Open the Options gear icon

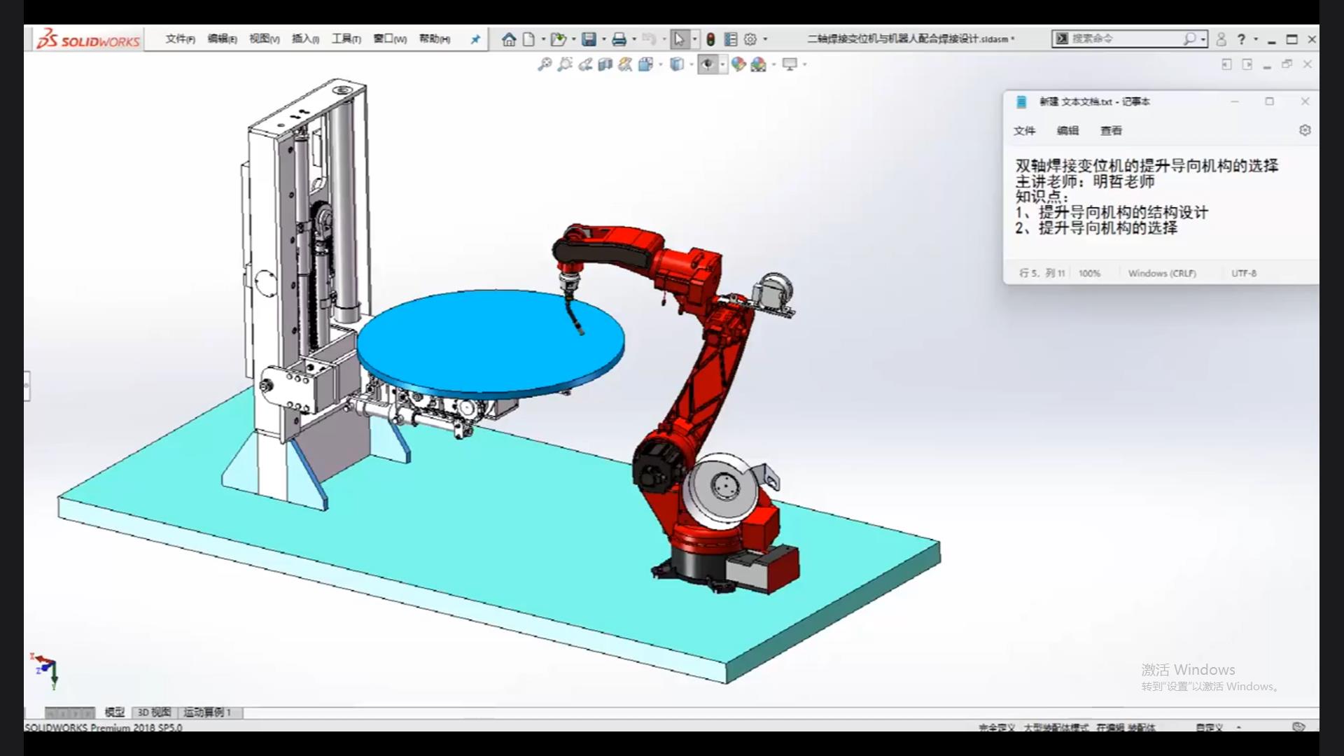point(750,39)
